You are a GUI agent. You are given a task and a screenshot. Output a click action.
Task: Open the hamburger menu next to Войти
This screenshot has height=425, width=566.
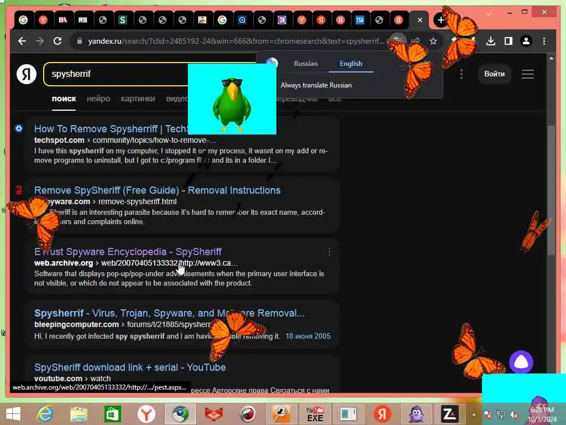point(527,74)
